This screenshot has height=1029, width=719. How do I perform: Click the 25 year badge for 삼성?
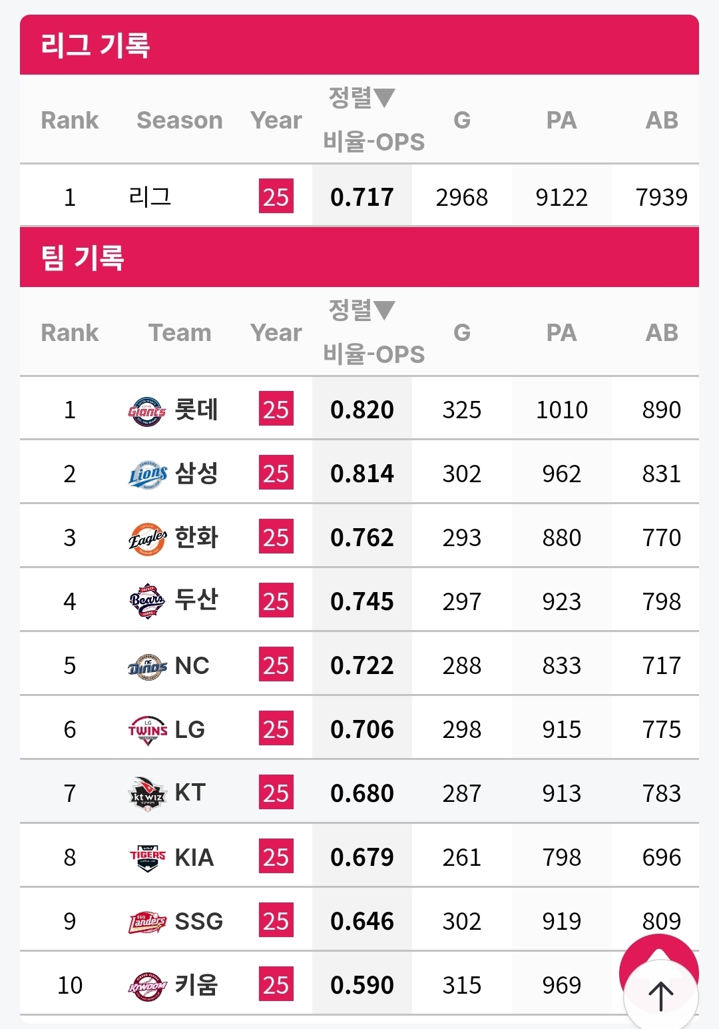pos(276,474)
